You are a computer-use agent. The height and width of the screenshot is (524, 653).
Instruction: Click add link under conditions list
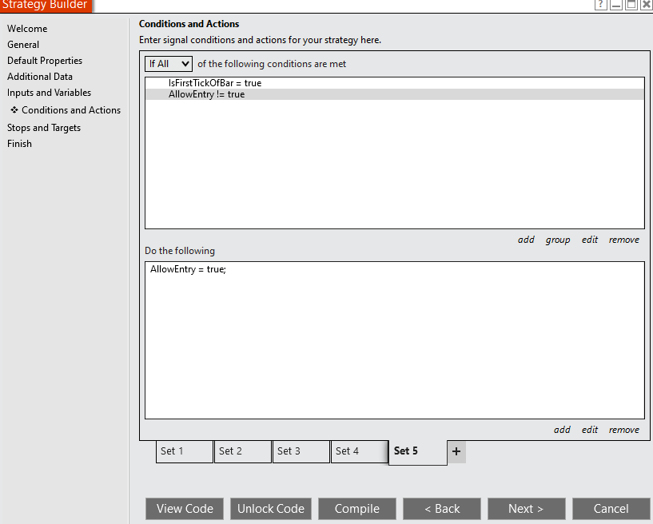point(526,240)
